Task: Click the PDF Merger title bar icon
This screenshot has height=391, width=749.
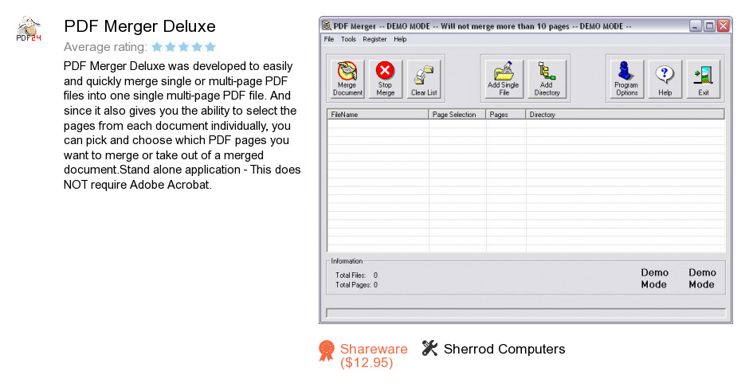Action: [327, 25]
